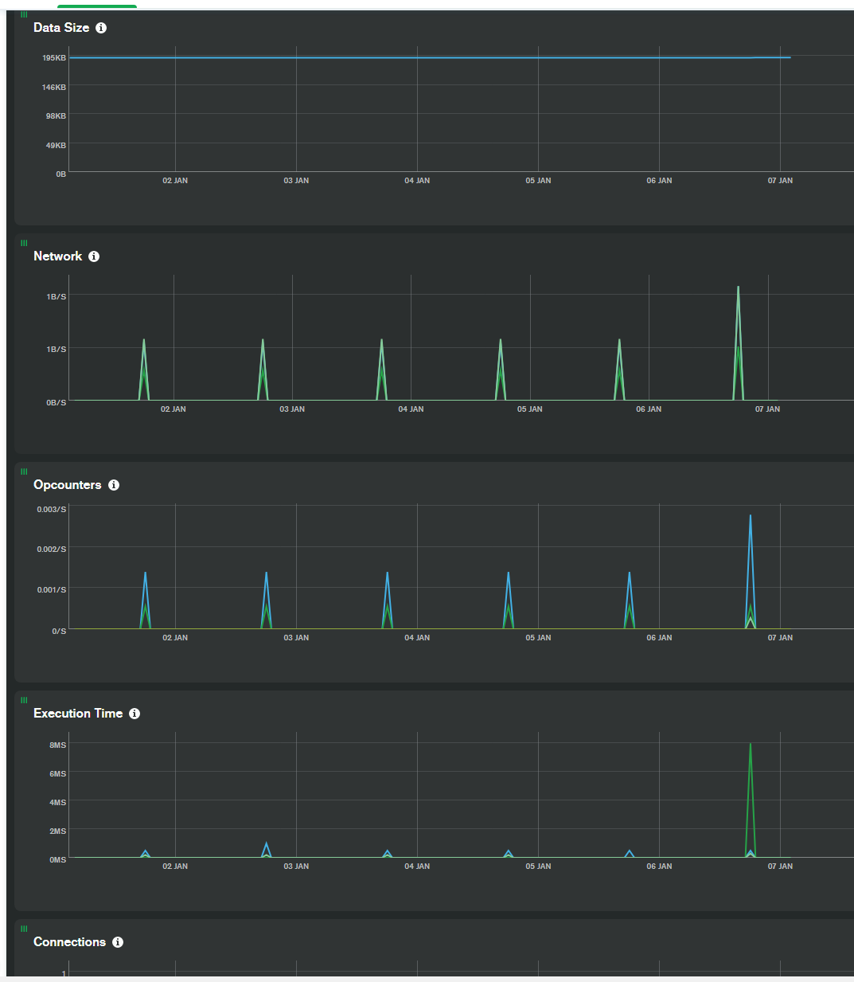Screen dimensions: 854x982
Task: Open the Connections chart info icon
Action: coord(118,942)
